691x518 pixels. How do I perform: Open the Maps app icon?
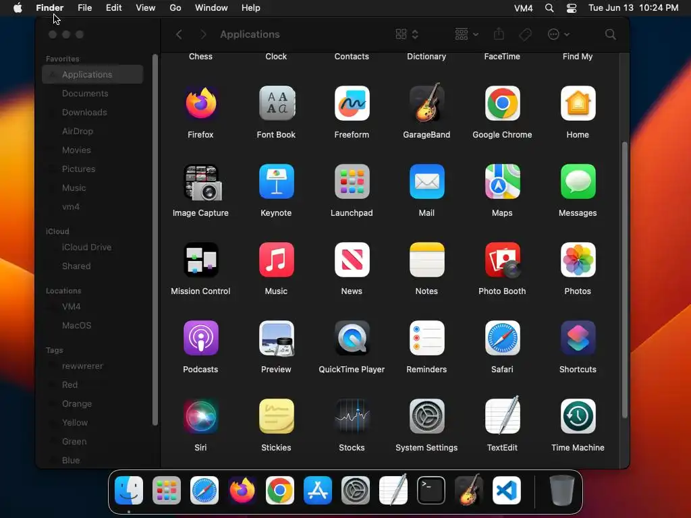tap(502, 182)
